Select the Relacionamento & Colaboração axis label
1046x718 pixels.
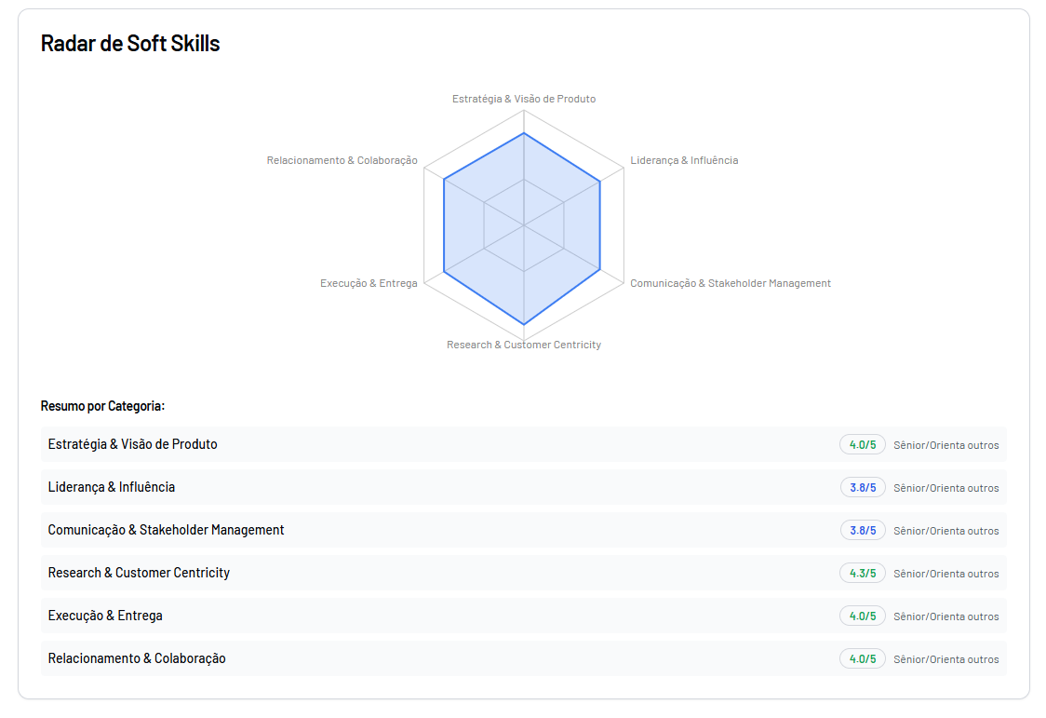(x=342, y=159)
